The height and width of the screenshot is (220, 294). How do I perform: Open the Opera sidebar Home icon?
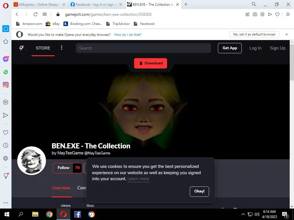point(6,29)
